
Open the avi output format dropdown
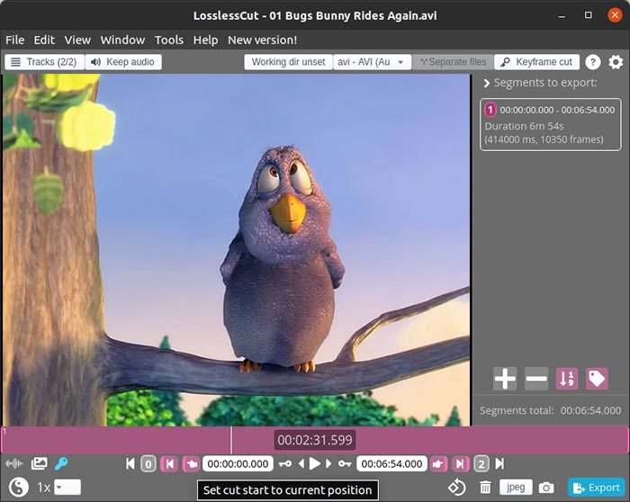click(372, 62)
